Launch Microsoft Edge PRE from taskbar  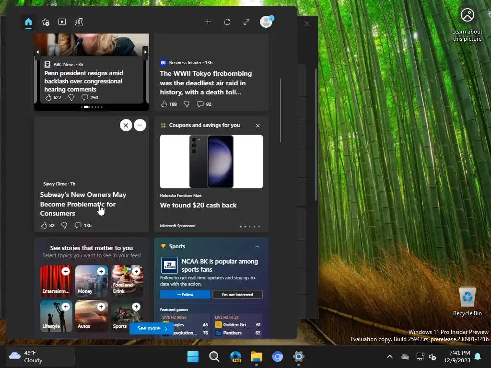point(235,356)
